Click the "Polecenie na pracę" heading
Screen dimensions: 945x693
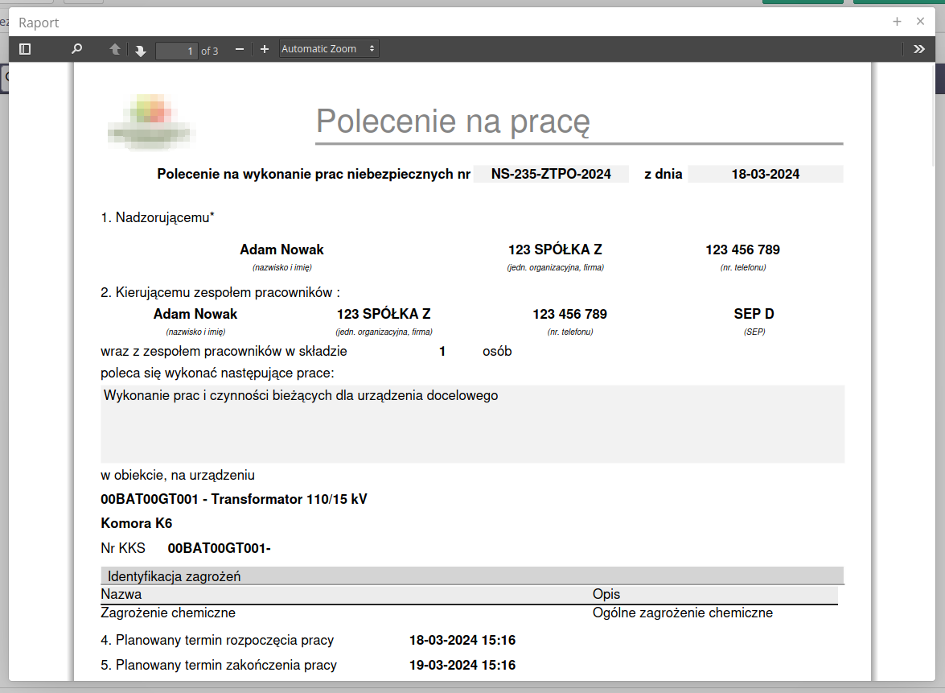(x=453, y=122)
